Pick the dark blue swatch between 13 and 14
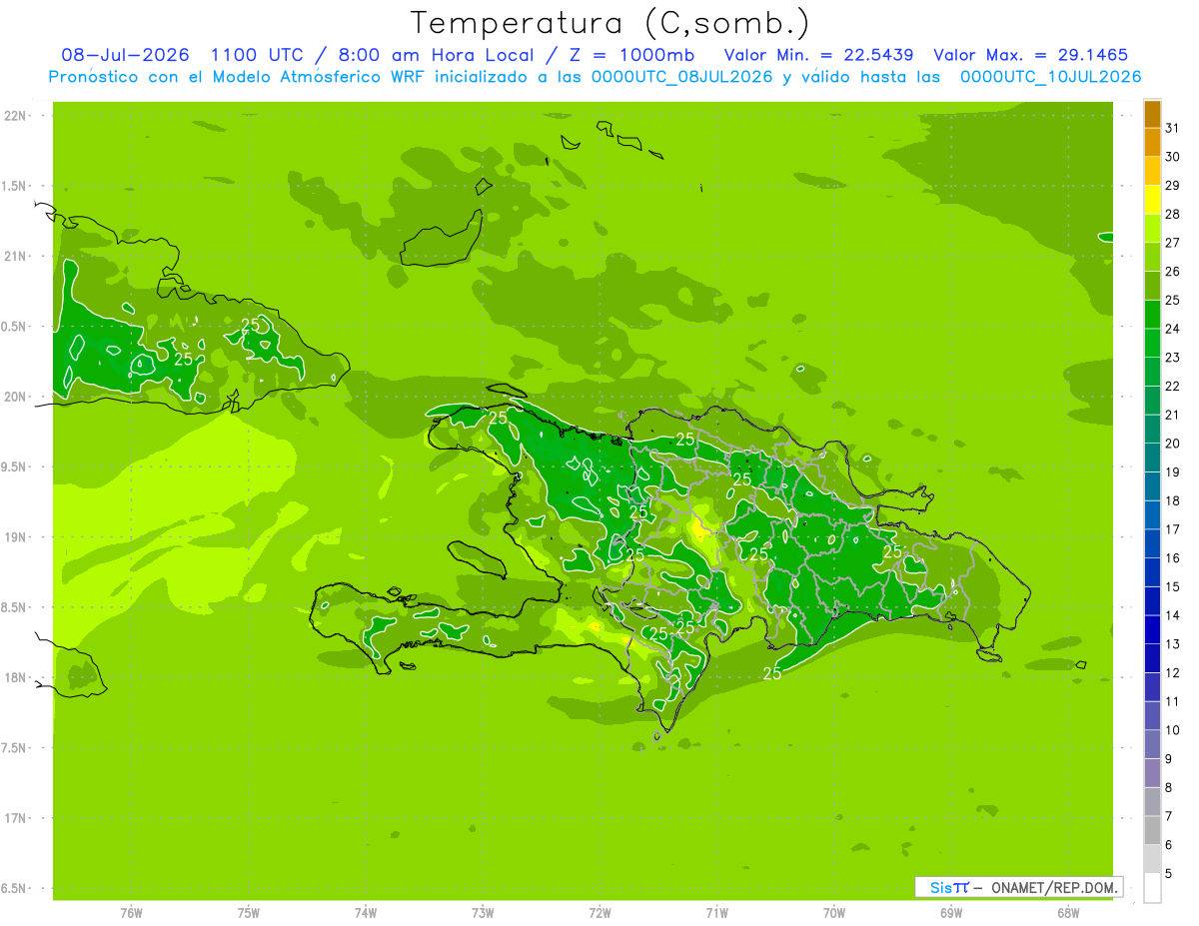Screen dimensions: 1199x926 (1153, 629)
